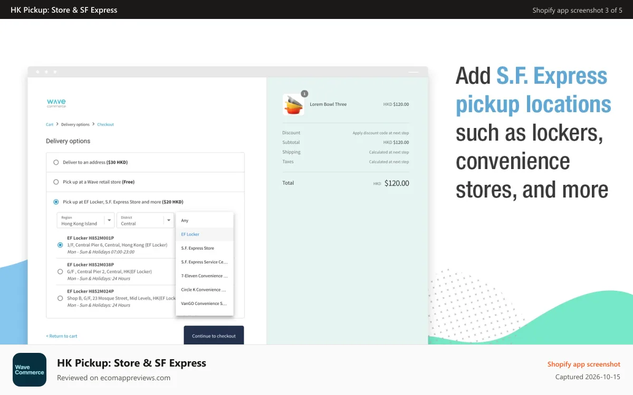
Task: Click Apply discount code at next step
Action: [x=381, y=133]
